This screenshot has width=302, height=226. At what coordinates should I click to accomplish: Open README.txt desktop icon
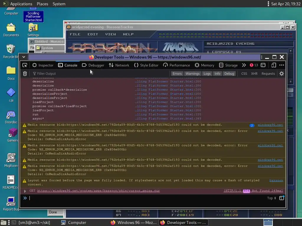[x=11, y=182]
